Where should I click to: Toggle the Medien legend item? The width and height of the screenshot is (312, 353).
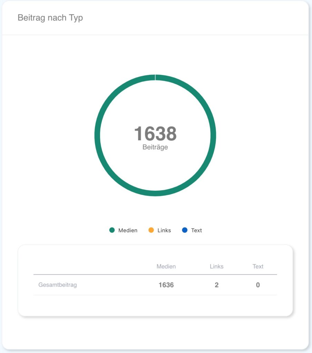pyautogui.click(x=123, y=230)
